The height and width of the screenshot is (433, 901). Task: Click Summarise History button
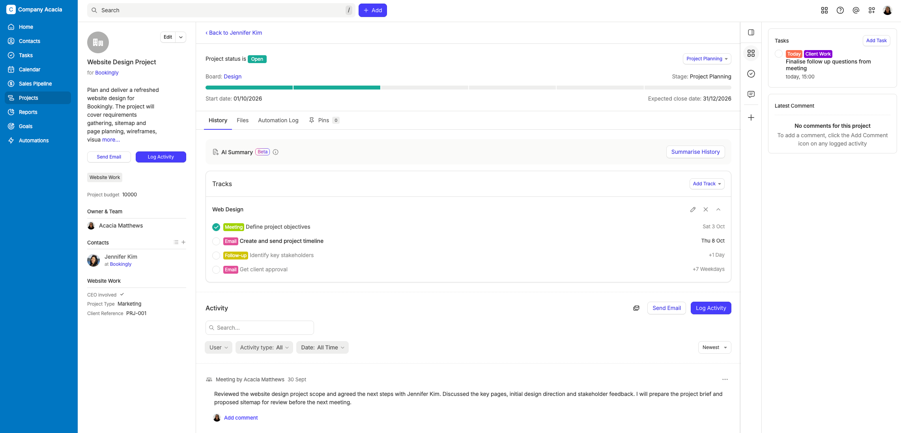tap(695, 152)
